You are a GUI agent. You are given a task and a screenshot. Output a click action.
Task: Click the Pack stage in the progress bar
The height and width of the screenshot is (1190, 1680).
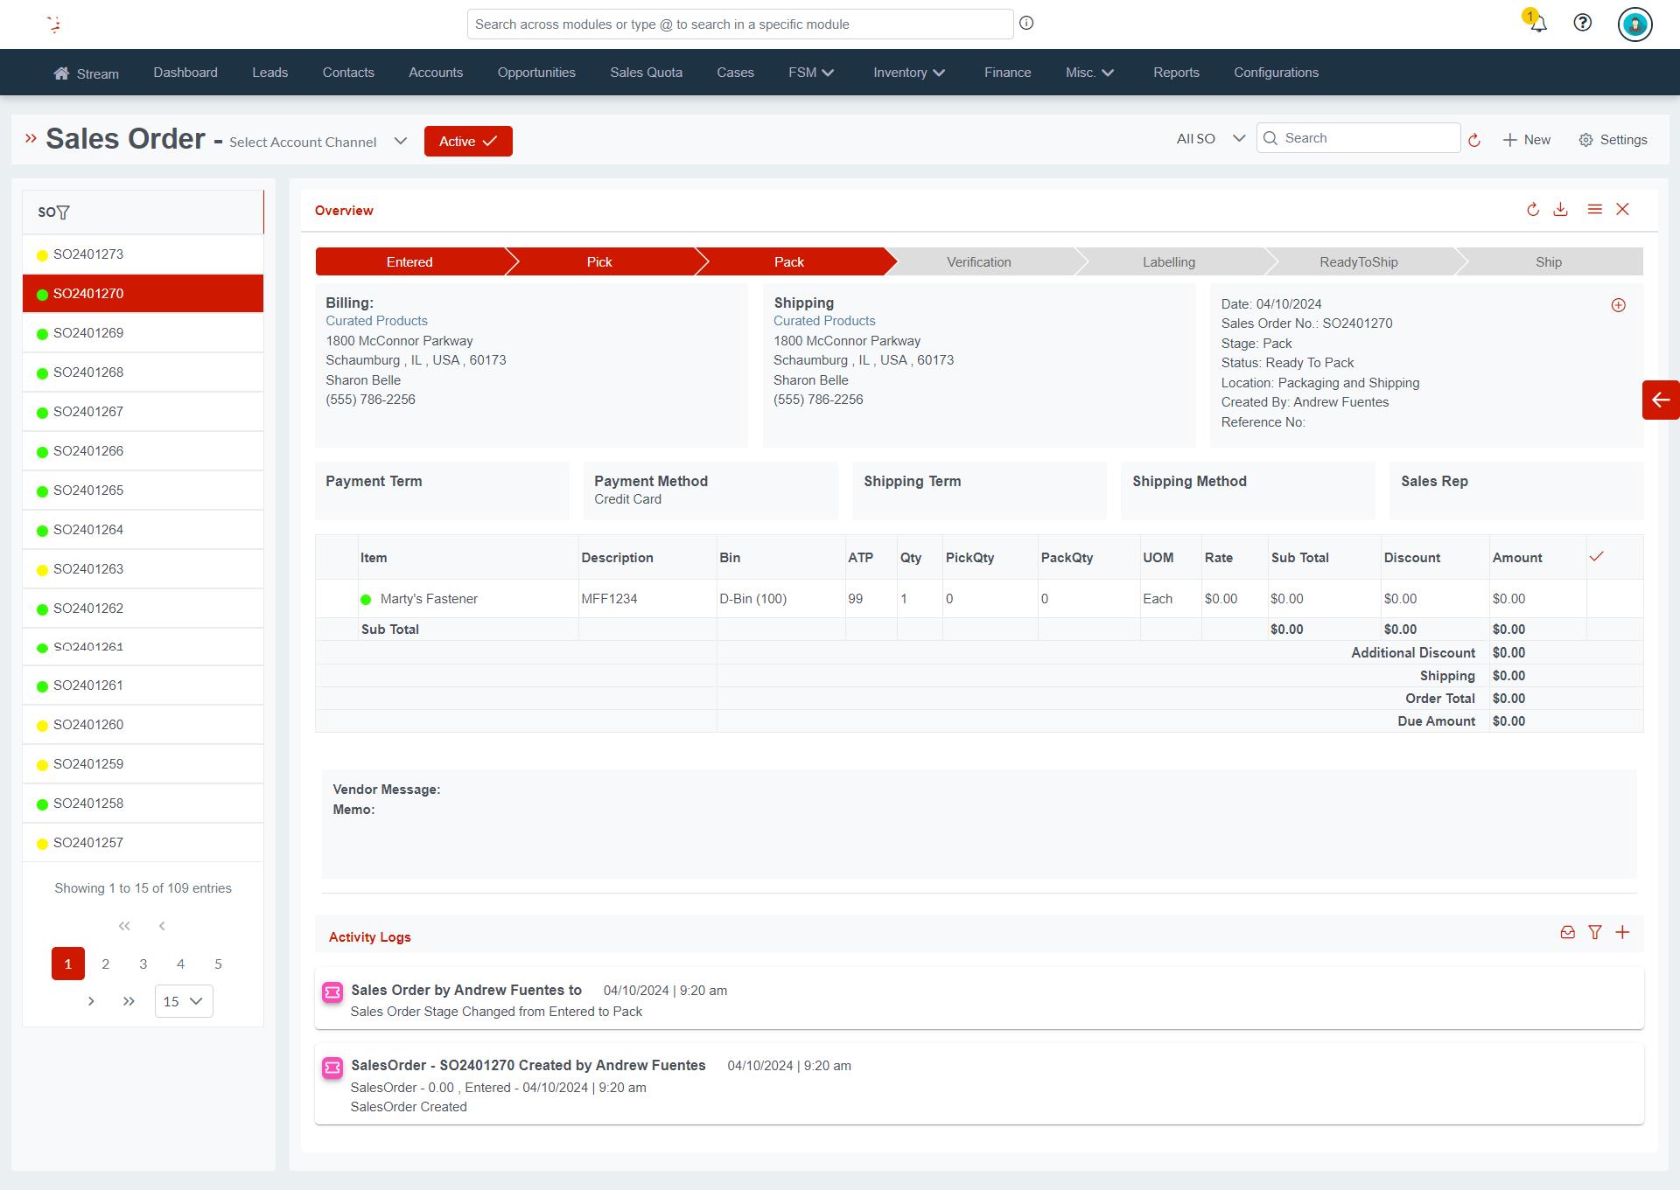click(x=789, y=261)
